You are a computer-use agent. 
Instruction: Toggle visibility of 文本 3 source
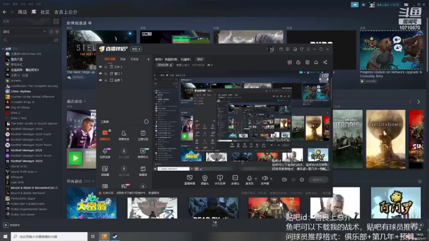tap(100, 67)
